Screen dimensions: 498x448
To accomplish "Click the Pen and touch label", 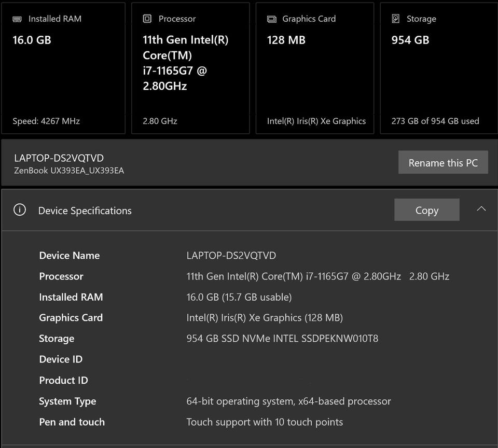I will click(72, 422).
